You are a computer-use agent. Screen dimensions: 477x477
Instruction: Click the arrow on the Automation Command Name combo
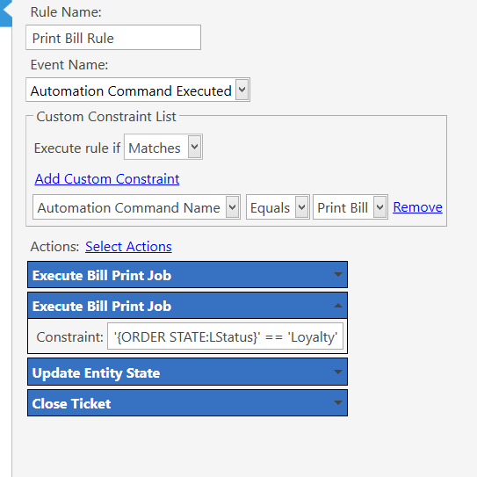(x=232, y=207)
